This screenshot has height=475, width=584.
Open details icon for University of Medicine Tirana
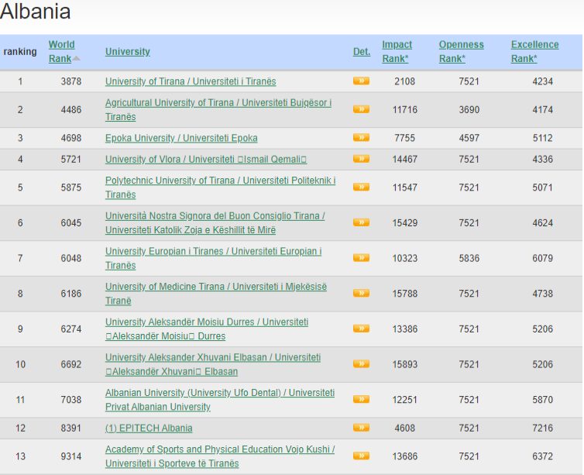(x=360, y=294)
